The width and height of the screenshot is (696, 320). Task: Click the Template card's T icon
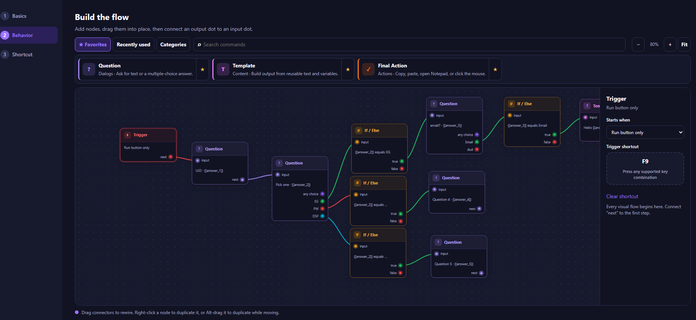point(223,69)
